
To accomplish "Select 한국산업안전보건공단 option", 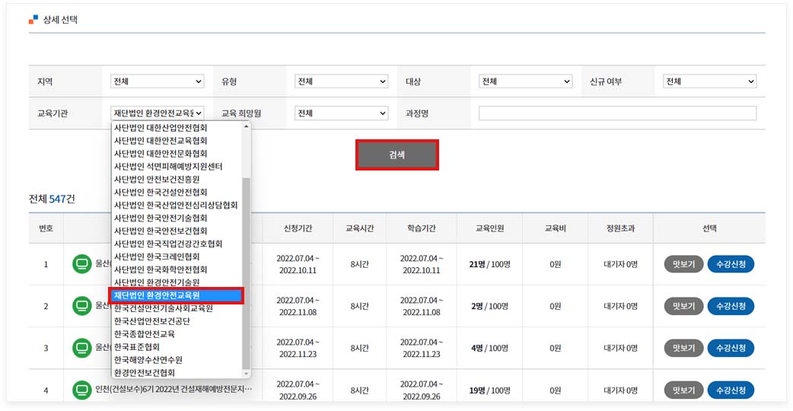I will click(177, 321).
